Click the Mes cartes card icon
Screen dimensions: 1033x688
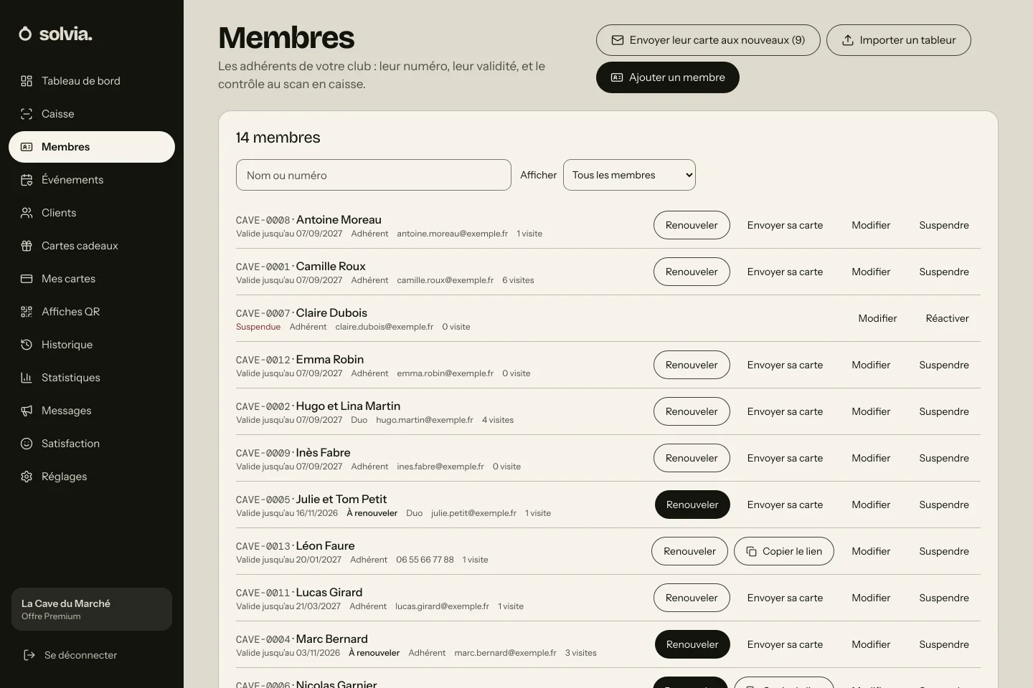click(x=27, y=279)
